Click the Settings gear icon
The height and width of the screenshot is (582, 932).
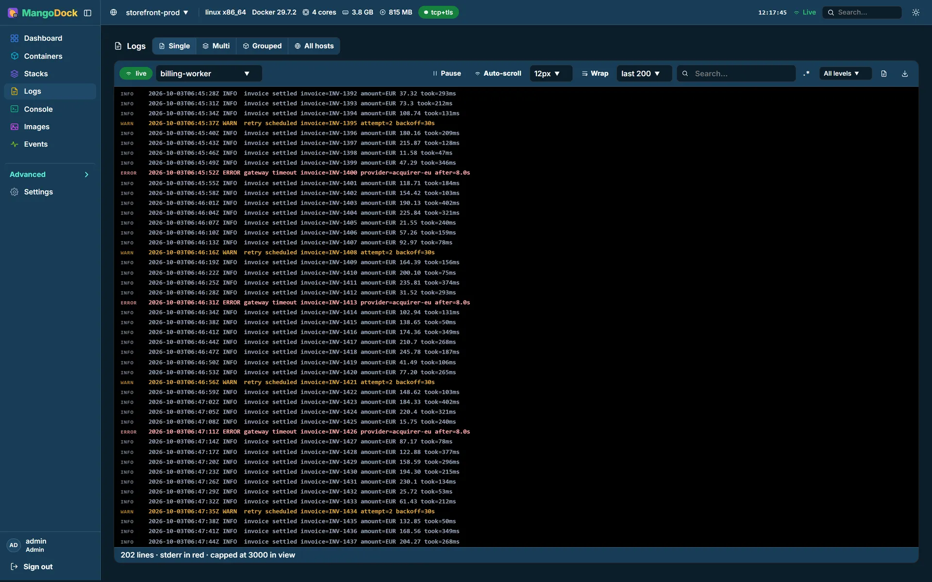tap(15, 192)
